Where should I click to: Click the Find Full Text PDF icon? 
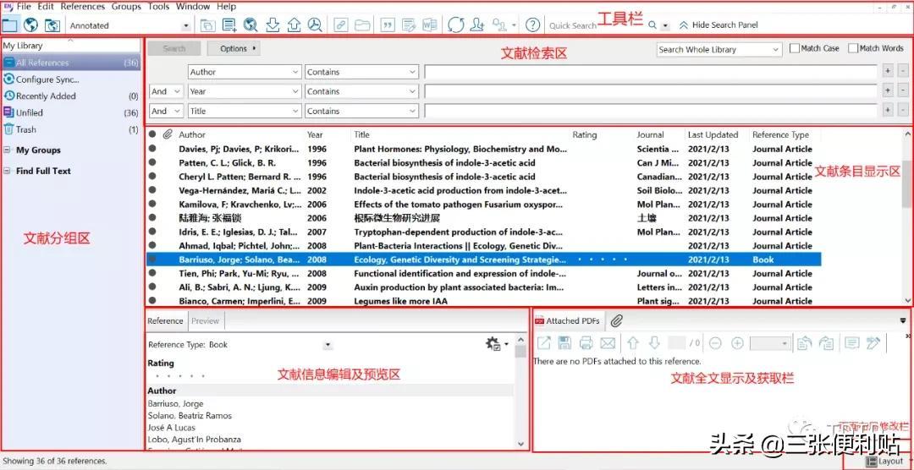click(x=315, y=25)
